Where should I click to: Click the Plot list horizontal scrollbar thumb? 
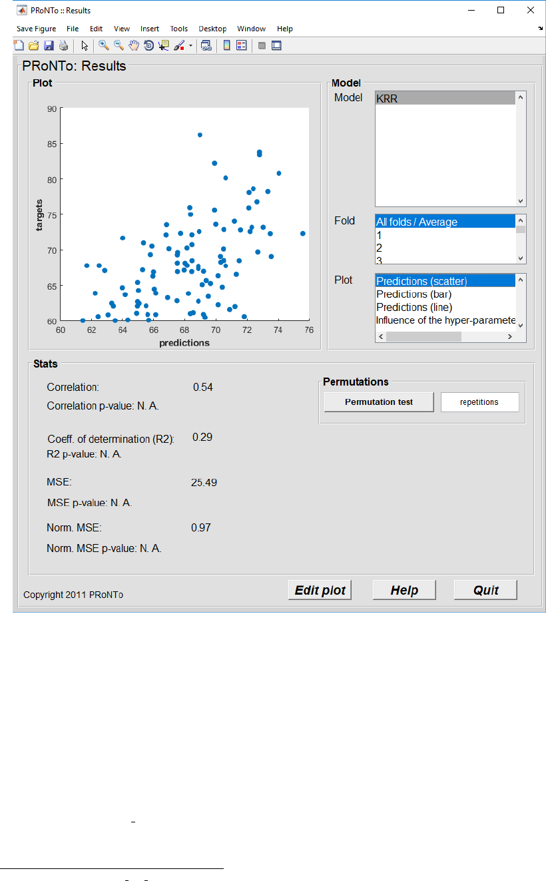point(423,337)
